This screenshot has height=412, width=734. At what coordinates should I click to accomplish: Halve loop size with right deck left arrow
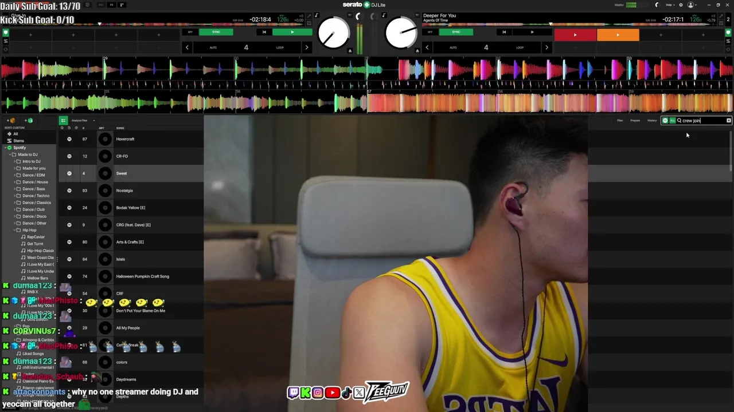[x=427, y=47]
